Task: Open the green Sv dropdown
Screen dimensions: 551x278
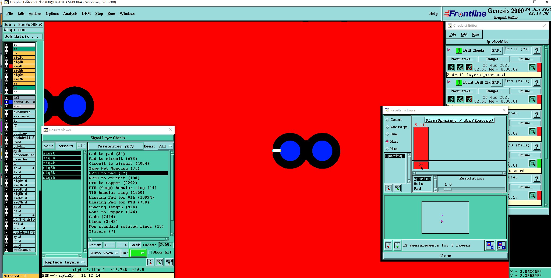Action: tap(138, 253)
